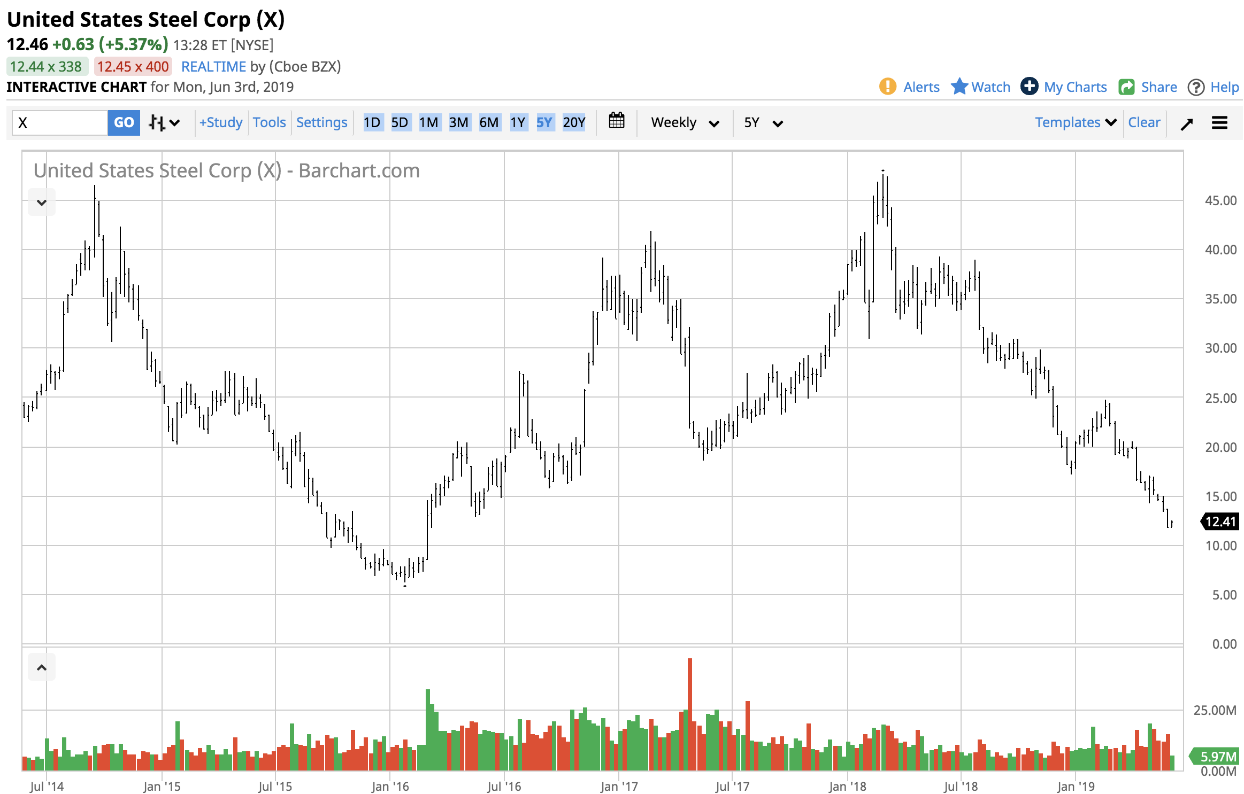Select the 1D time range
The height and width of the screenshot is (794, 1244).
372,122
